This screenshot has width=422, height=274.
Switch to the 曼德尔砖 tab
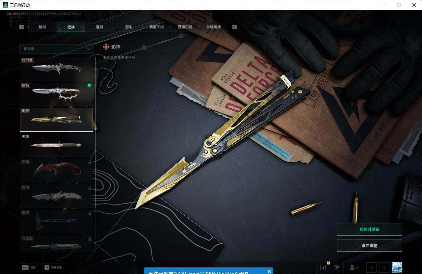[x=185, y=27]
